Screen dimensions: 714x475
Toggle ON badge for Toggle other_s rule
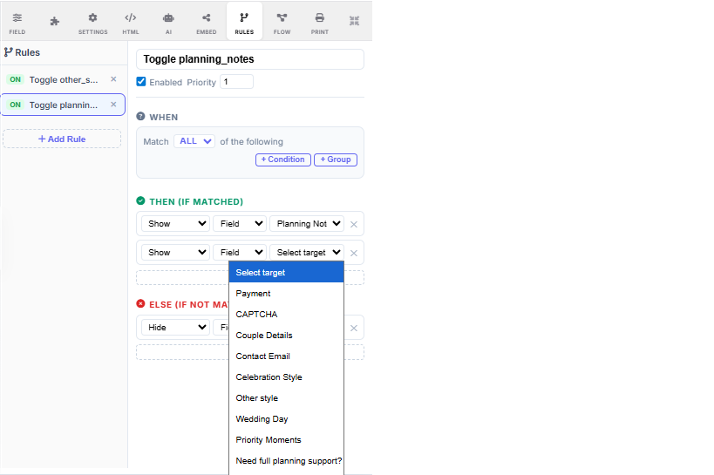(16, 79)
